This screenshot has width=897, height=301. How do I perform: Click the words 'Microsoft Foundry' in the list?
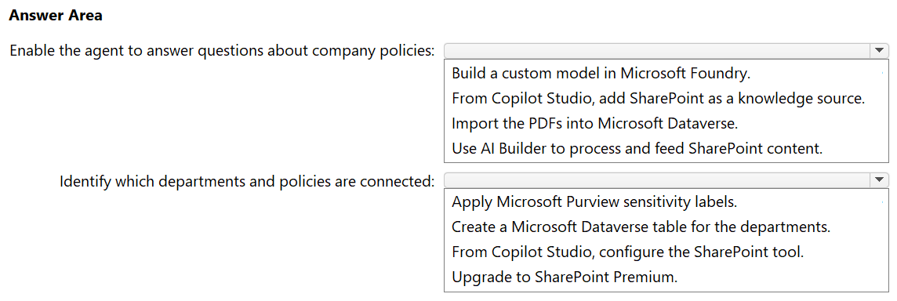[x=685, y=73]
